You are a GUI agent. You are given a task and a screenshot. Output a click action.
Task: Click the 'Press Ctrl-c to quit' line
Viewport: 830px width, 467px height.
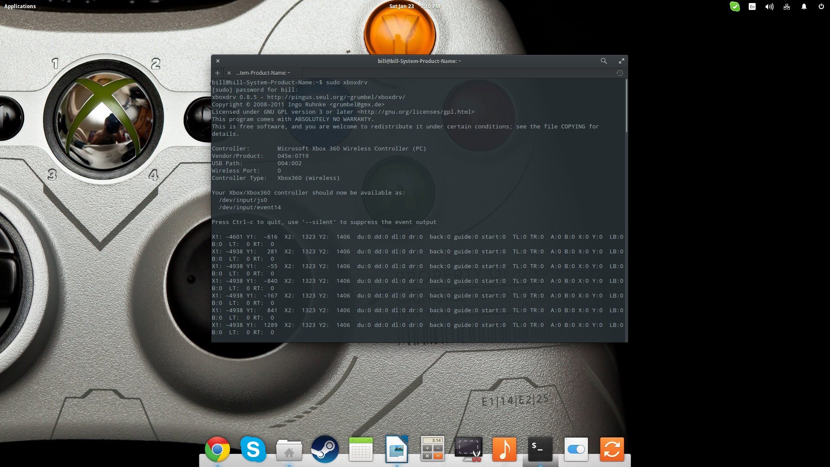click(x=324, y=222)
